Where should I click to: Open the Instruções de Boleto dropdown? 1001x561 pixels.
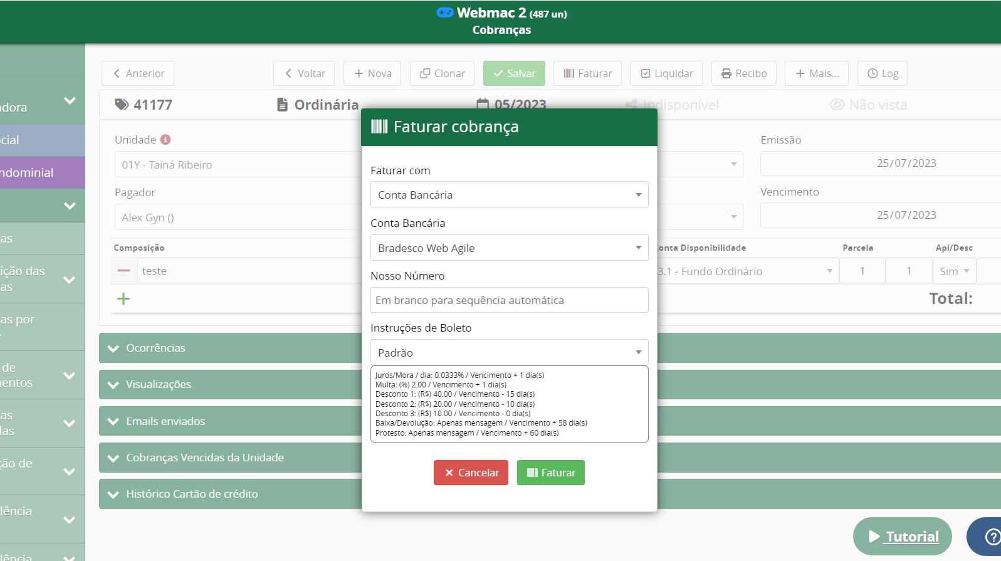click(509, 352)
